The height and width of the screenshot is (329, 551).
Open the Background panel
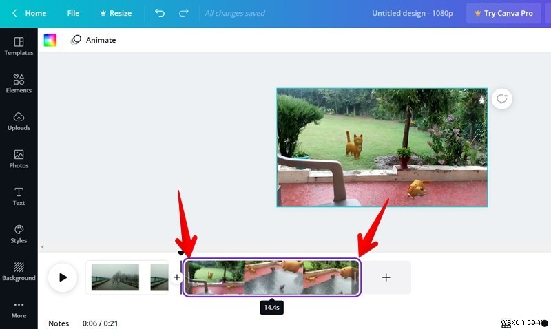pos(19,271)
